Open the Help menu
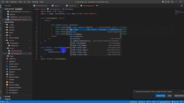Screen dimensions: 184x103 point(41,2)
